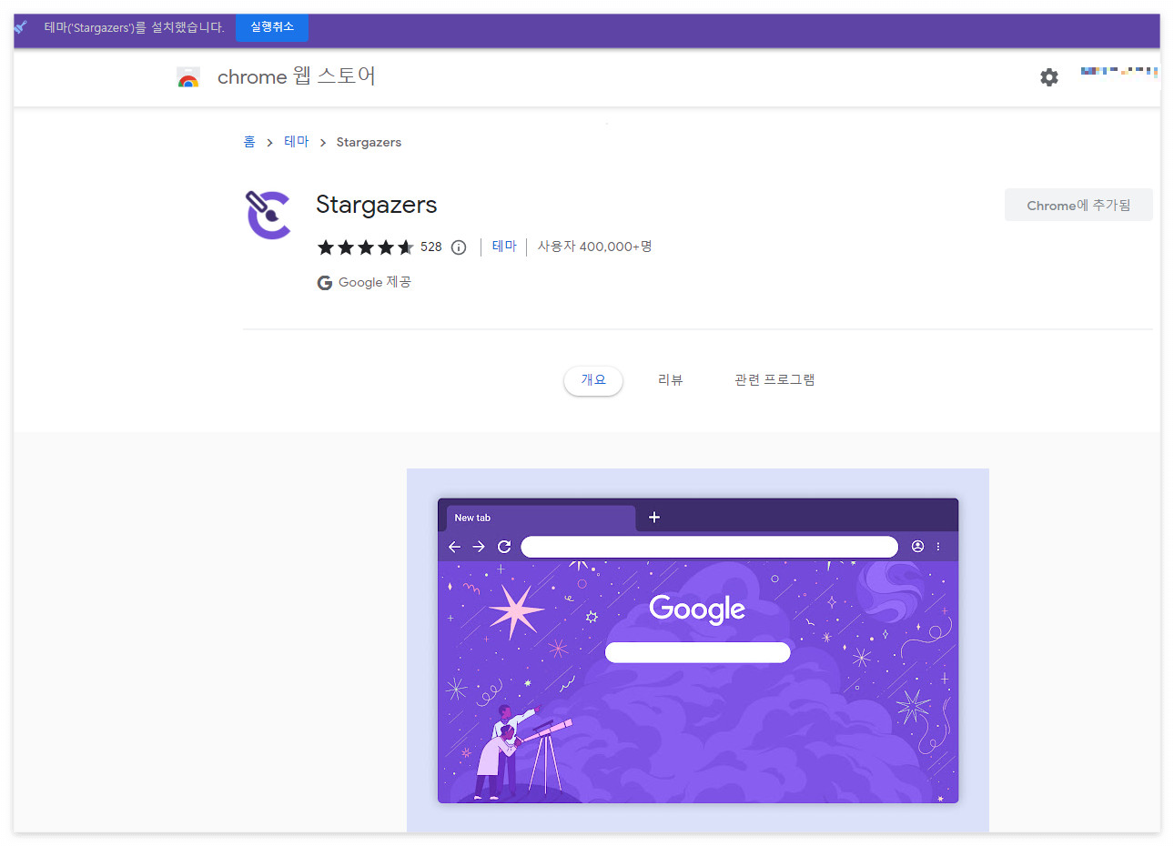
Task: Open the rating info icon
Action: pos(459,247)
